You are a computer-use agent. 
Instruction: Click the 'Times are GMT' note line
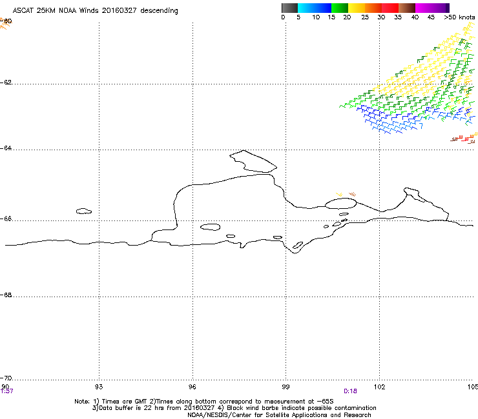click(204, 402)
